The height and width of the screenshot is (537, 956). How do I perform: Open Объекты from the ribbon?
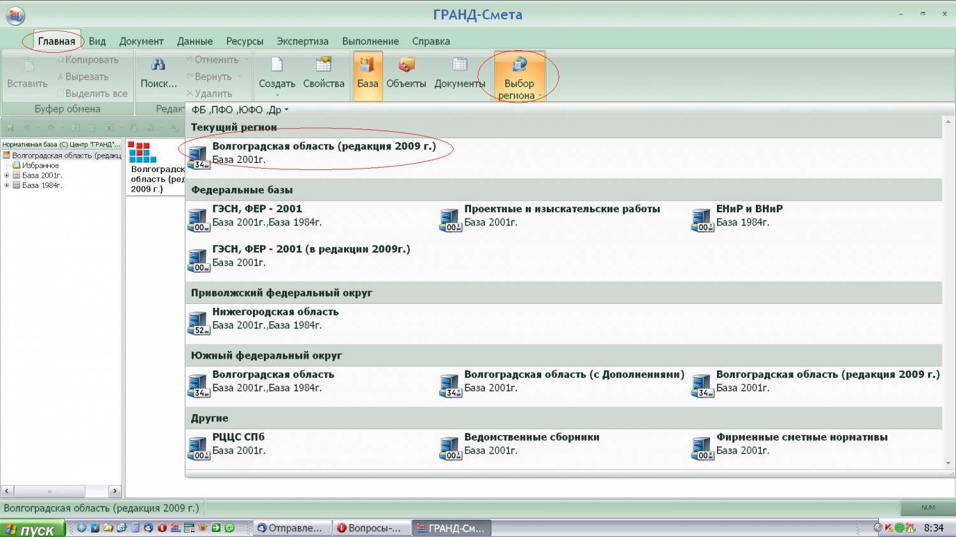pyautogui.click(x=406, y=66)
